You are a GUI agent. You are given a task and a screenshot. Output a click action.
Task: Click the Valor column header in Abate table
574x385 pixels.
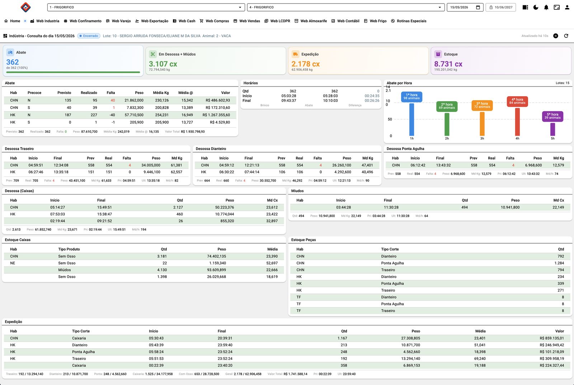pos(225,93)
